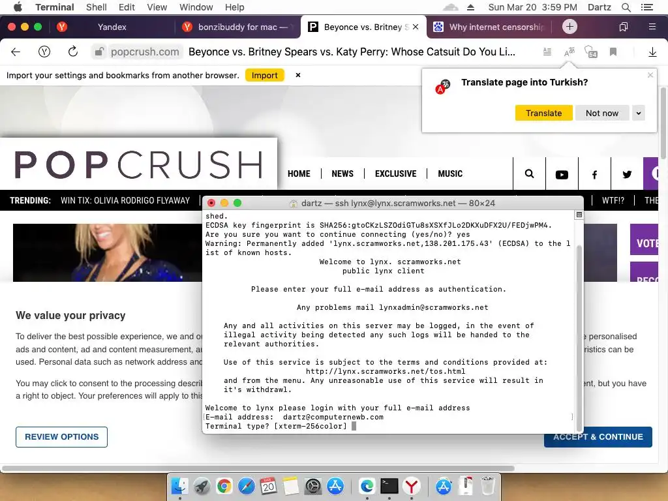Open Trash in the Dock
The width and height of the screenshot is (668, 501).
click(487, 485)
